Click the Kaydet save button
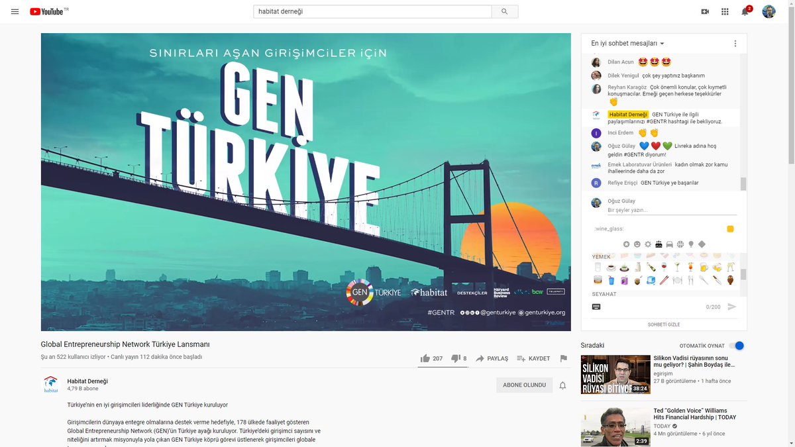Viewport: 795px width, 447px height. 533,358
